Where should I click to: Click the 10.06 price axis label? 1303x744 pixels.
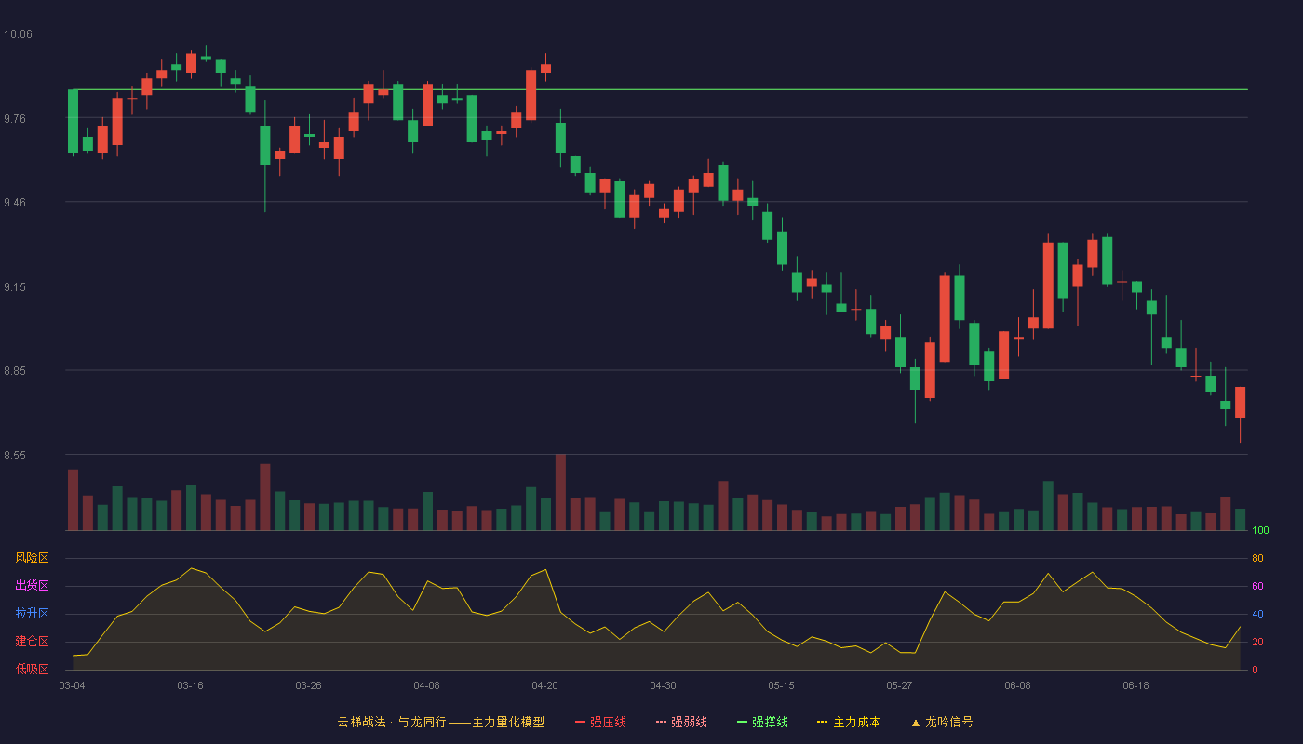click(x=18, y=34)
